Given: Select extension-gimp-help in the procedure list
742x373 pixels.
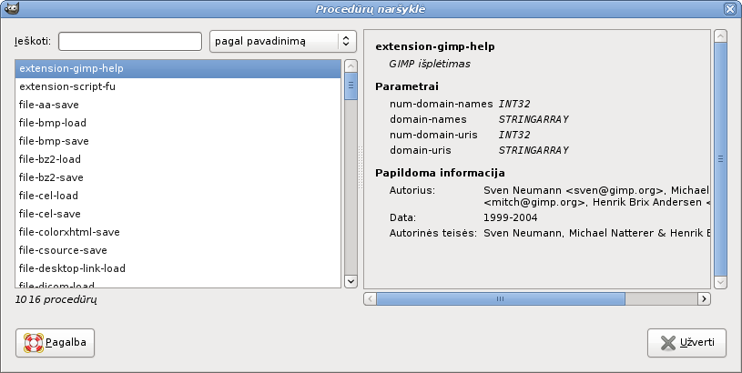Looking at the screenshot, I should tap(178, 68).
